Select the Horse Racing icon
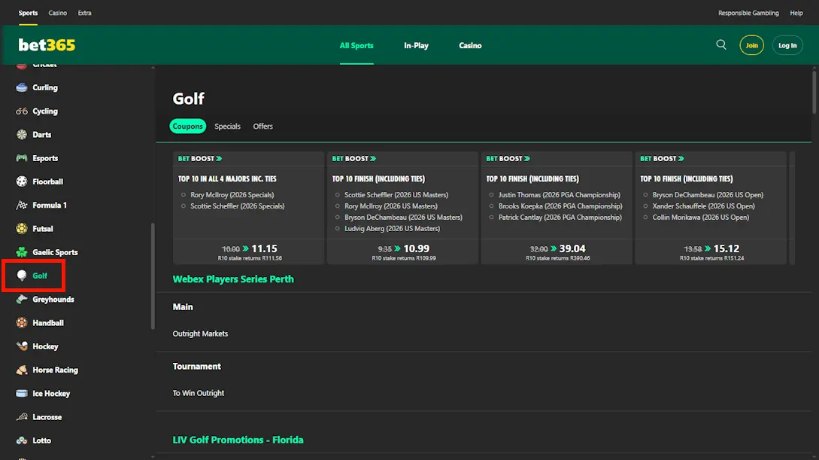Viewport: 819px width, 460px height. [22, 370]
